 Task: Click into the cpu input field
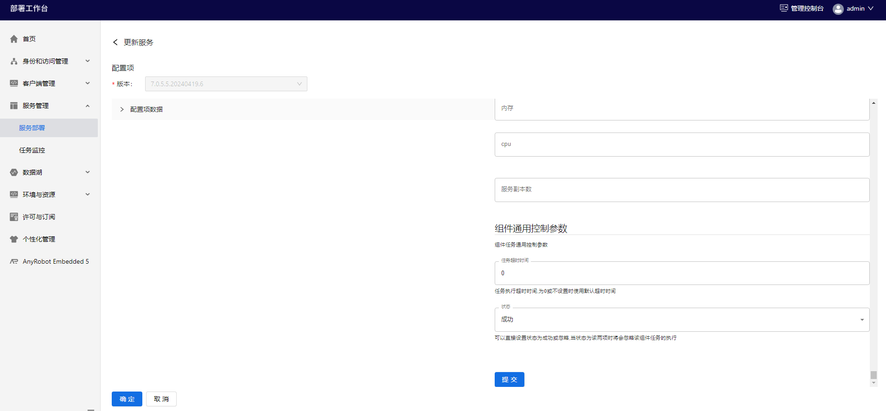(x=682, y=145)
